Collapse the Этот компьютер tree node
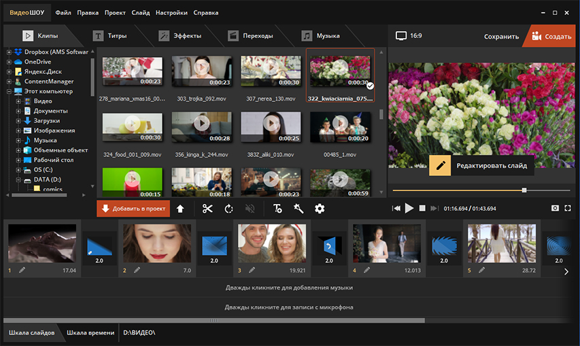Image resolution: width=580 pixels, height=346 pixels. (x=9, y=91)
